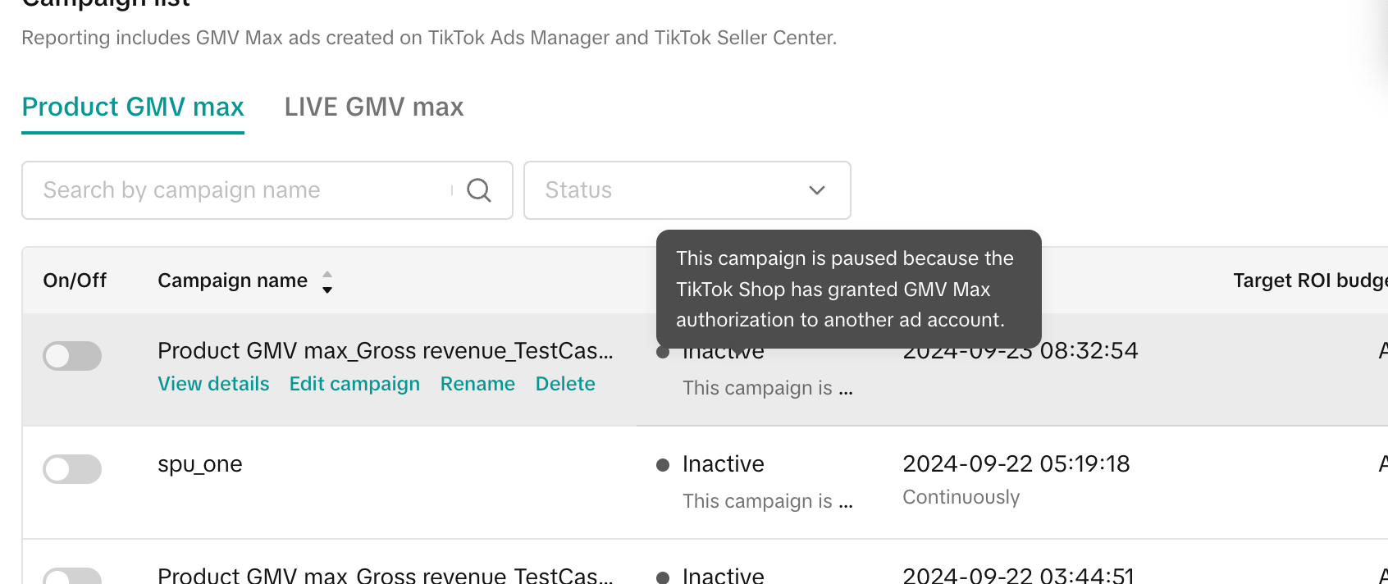1388x584 pixels.
Task: Sort Campaign name descending using down arrow
Action: click(x=327, y=290)
